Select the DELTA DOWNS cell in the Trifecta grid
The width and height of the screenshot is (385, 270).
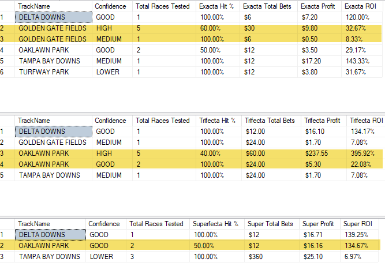(54, 132)
